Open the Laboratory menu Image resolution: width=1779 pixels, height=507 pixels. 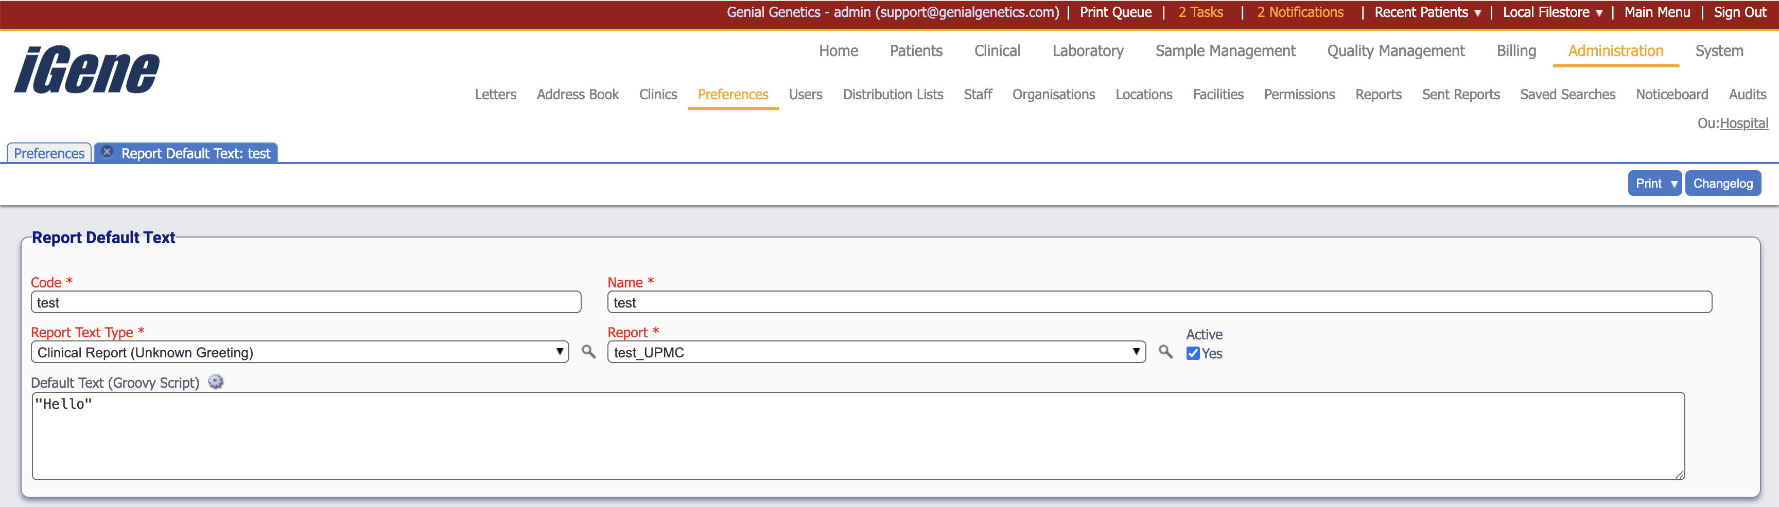tap(1087, 51)
